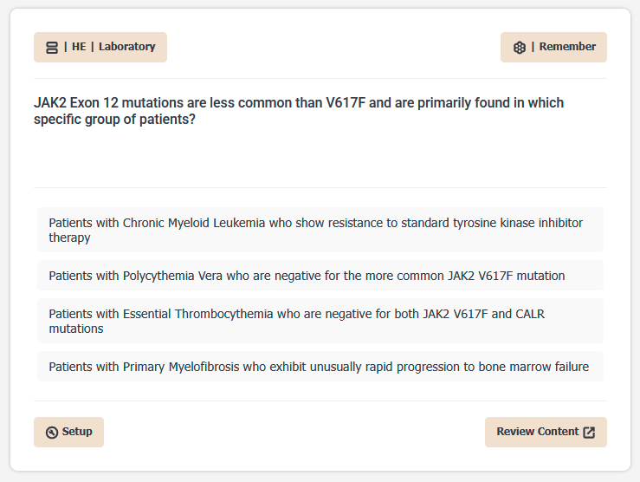Click blank card area below the question
This screenshot has height=482, width=640.
pyautogui.click(x=320, y=160)
